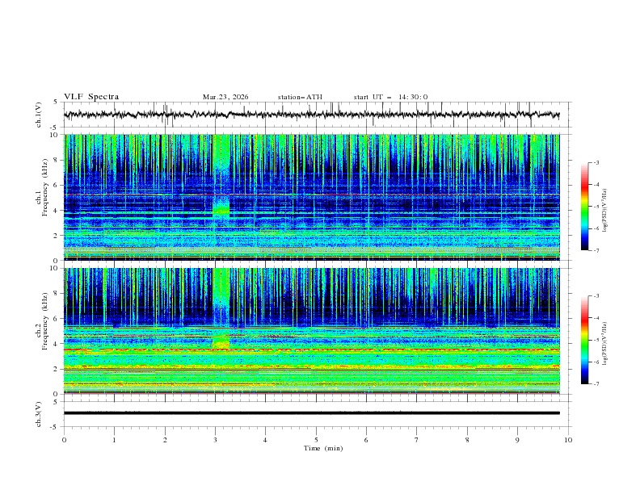
Task: Click the '-7' label on ch.2 color scale
Action: click(596, 384)
